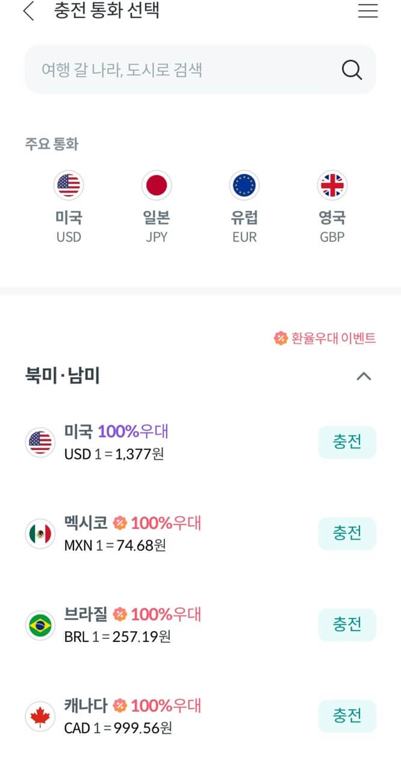Tap the discount badge beside 멕시코
The width and height of the screenshot is (401, 761).
click(x=120, y=523)
